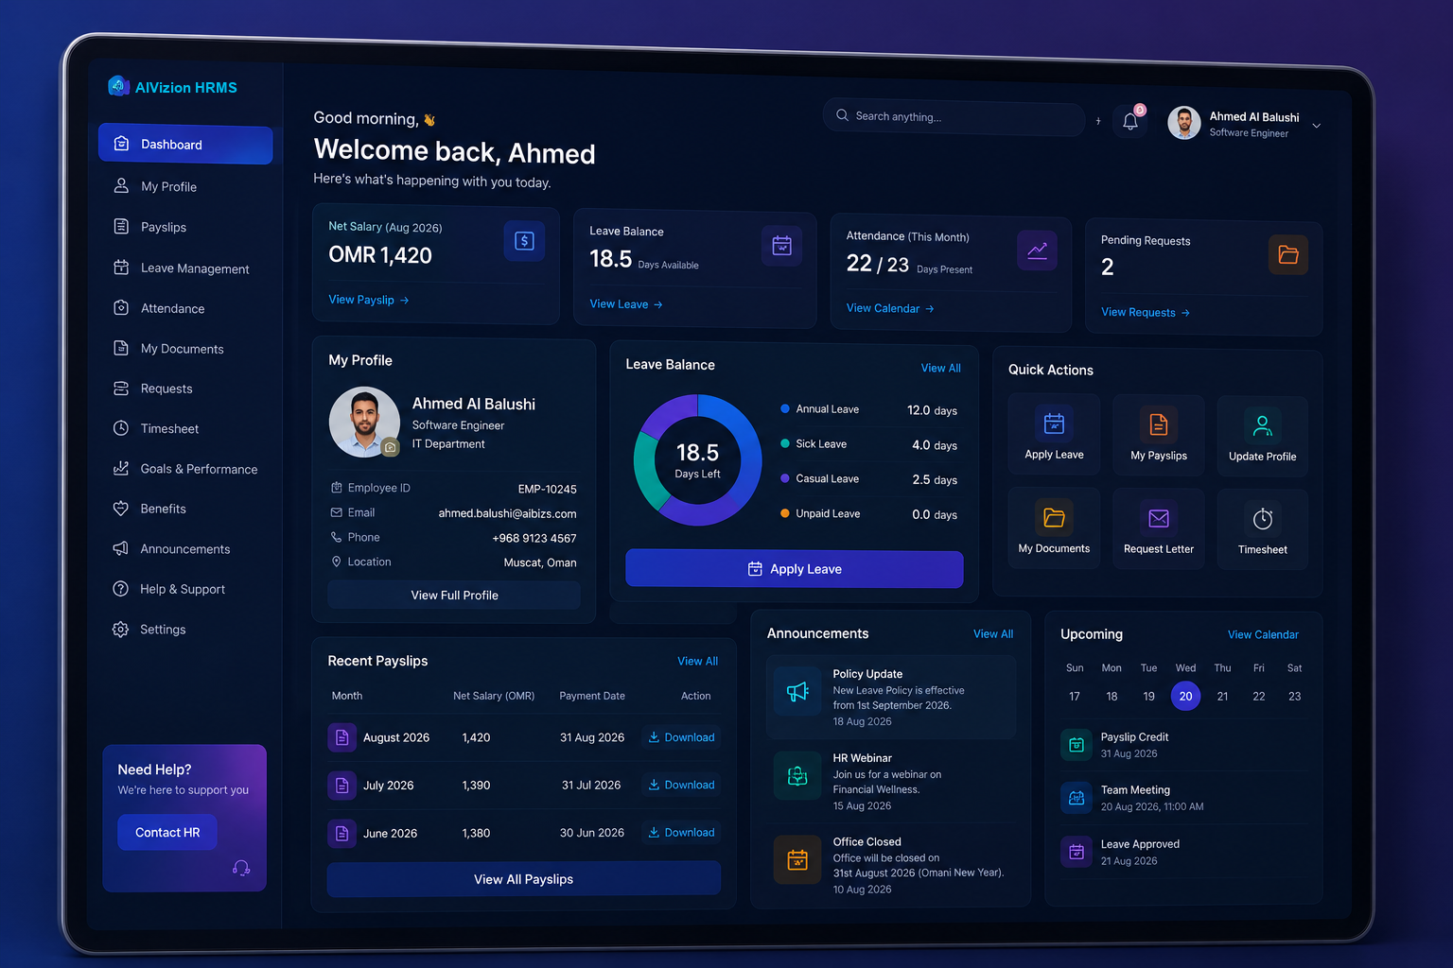Open the Request Letter quick action
This screenshot has width=1453, height=968.
[1159, 528]
